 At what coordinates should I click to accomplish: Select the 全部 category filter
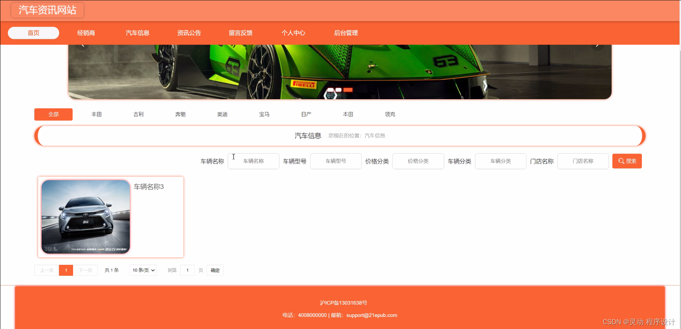[x=53, y=114]
